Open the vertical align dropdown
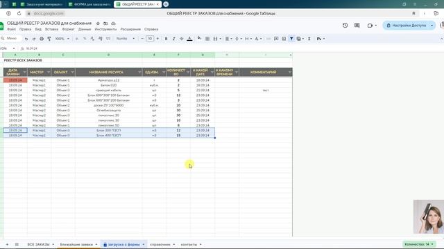444x249 pixels. (239, 39)
